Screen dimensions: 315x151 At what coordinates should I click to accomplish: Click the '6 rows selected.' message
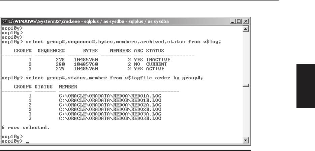26,127
